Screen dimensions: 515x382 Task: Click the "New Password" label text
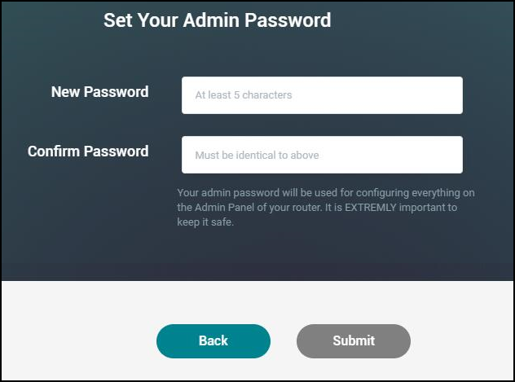(99, 92)
